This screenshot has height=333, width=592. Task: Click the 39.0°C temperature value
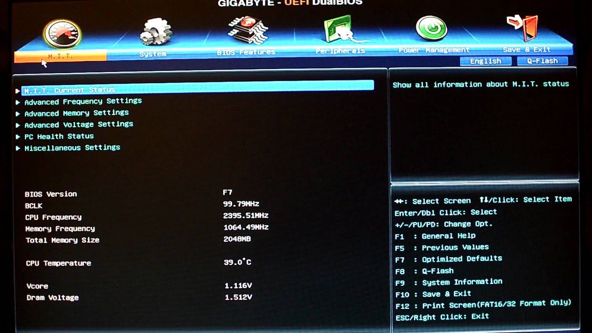tap(238, 262)
